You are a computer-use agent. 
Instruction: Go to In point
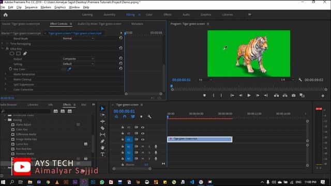click(232, 96)
